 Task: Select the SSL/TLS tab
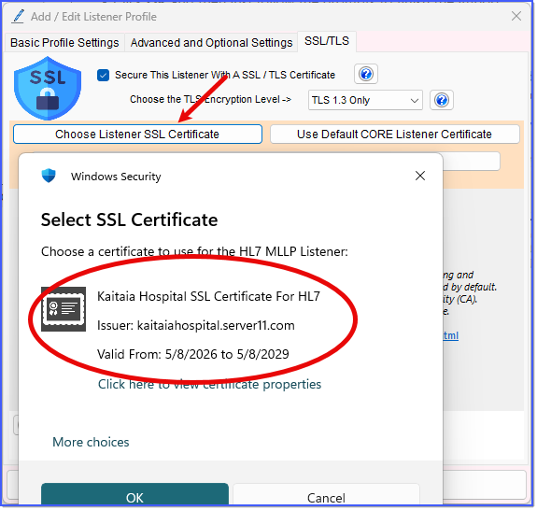[326, 41]
